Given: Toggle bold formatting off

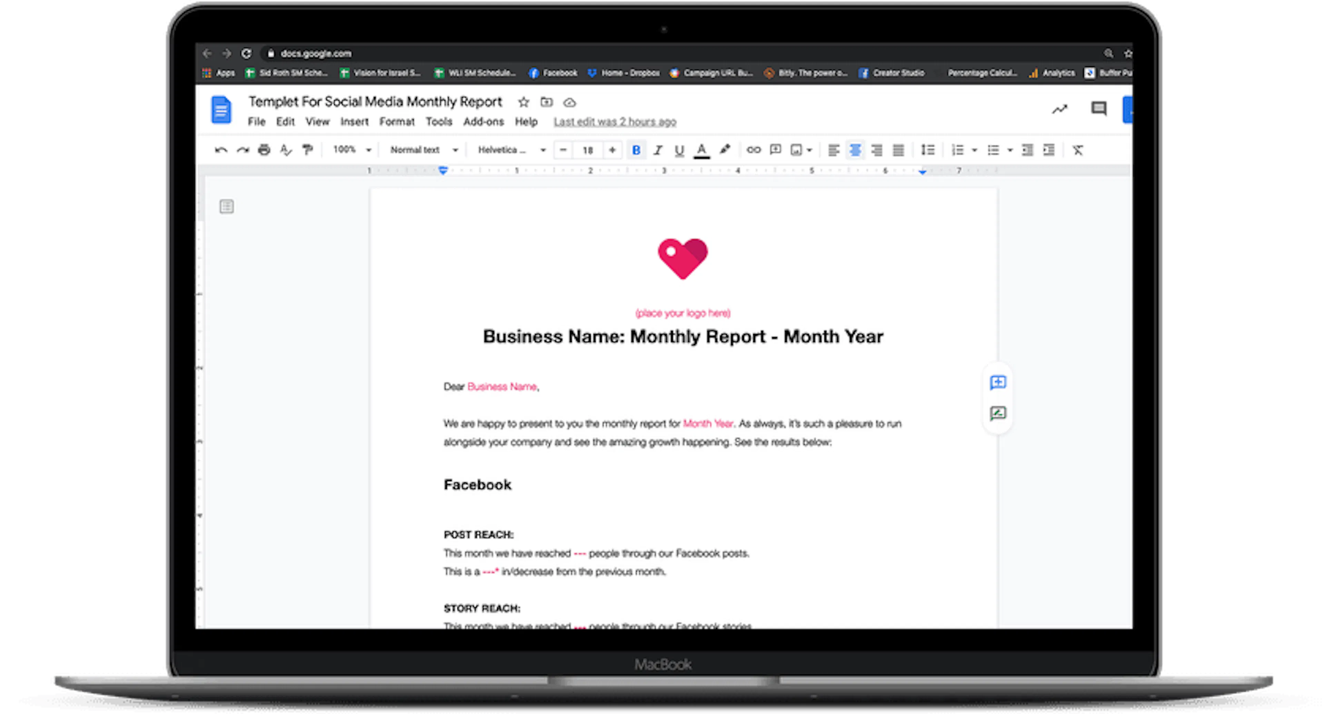Looking at the screenshot, I should 636,150.
